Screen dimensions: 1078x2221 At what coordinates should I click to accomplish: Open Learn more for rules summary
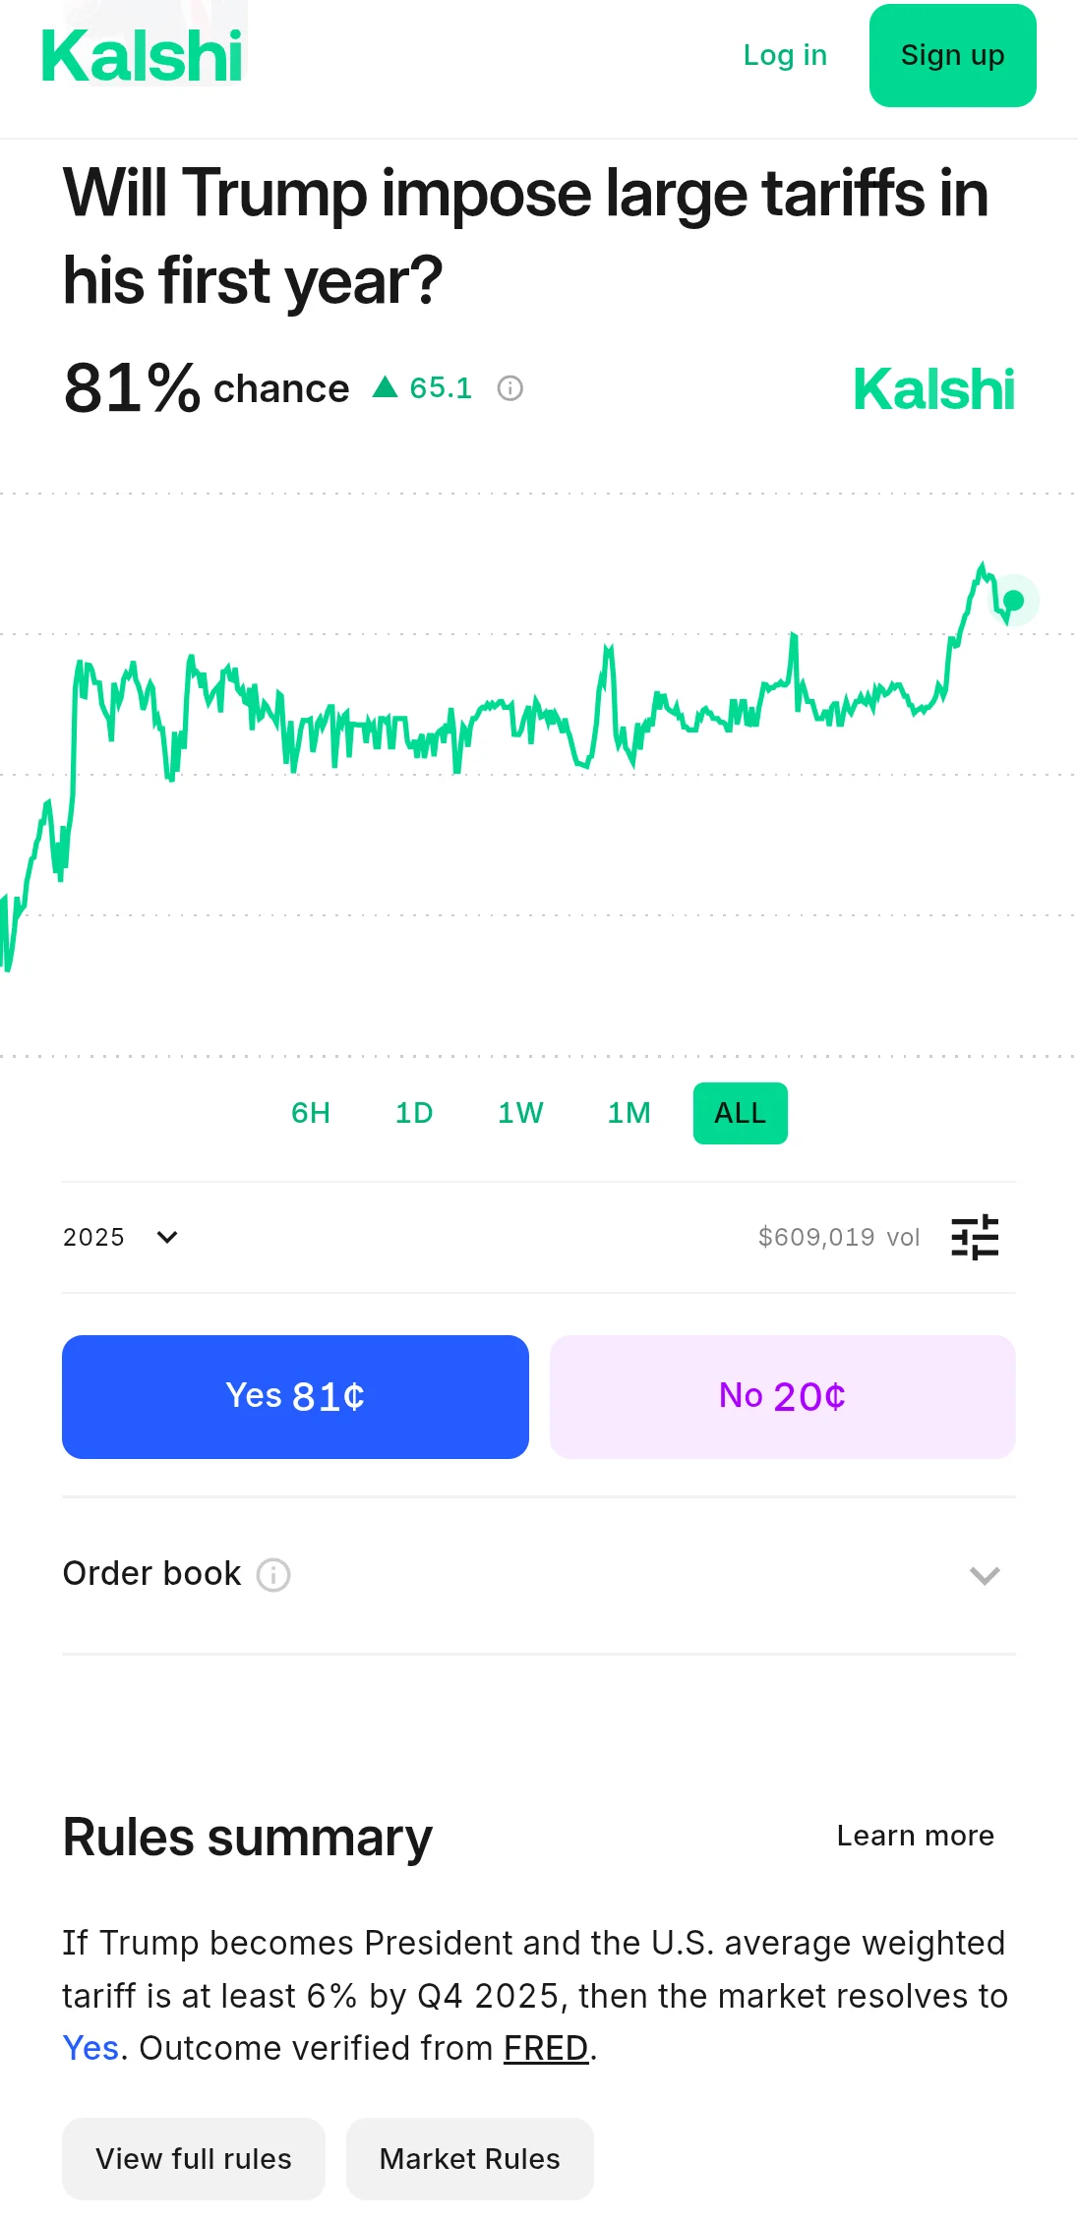(916, 1836)
